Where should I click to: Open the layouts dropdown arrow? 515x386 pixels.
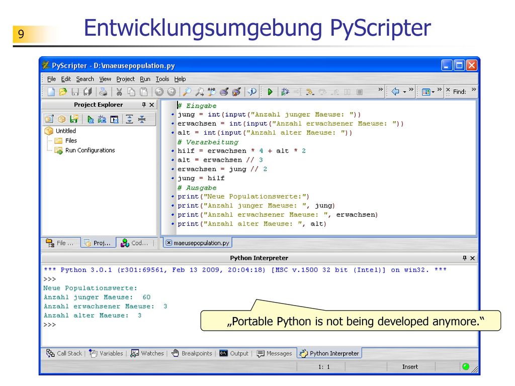pos(433,92)
